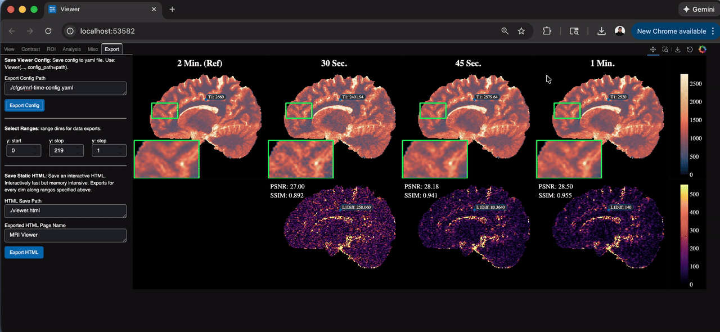The width and height of the screenshot is (720, 332).
Task: Click the 'PSNR: 28.50' text
Action: click(x=556, y=186)
